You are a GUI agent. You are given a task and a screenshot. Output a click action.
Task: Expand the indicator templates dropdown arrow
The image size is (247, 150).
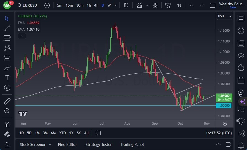[x=147, y=5]
